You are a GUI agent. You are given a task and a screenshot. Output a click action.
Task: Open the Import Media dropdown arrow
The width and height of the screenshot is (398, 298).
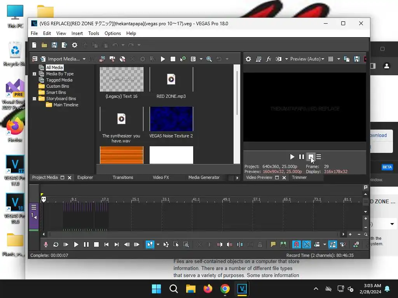coord(84,59)
